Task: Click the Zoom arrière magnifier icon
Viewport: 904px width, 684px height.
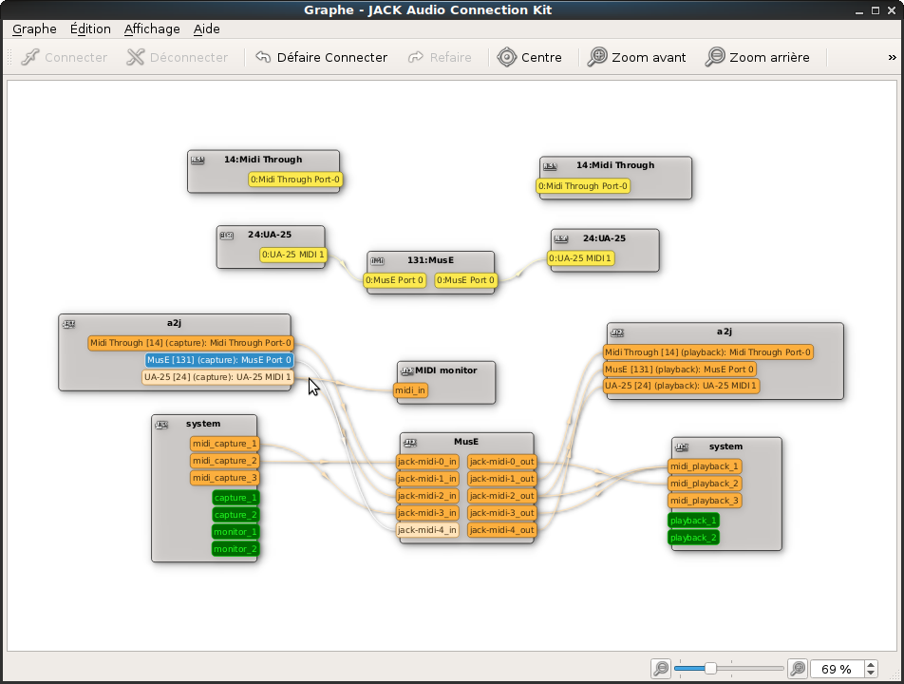Action: coord(715,57)
